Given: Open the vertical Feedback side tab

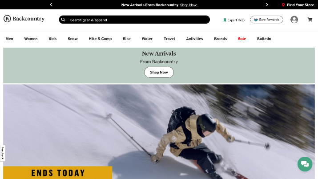Looking at the screenshot, I should click(x=2, y=153).
